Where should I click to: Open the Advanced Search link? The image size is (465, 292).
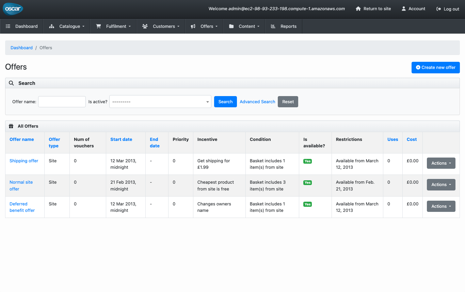point(257,102)
